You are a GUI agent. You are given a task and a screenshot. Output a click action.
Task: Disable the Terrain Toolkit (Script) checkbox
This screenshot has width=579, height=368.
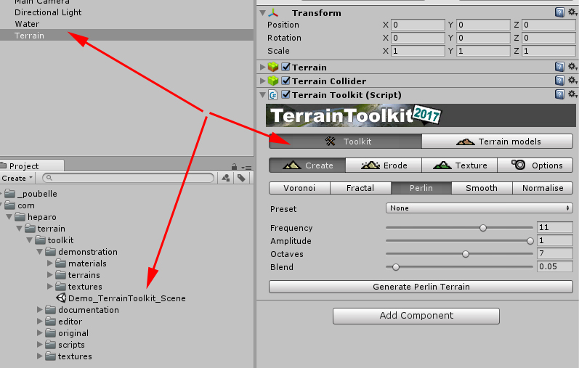pos(286,94)
